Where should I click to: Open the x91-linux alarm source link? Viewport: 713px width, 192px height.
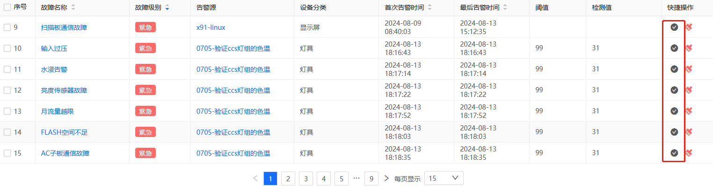pyautogui.click(x=211, y=27)
